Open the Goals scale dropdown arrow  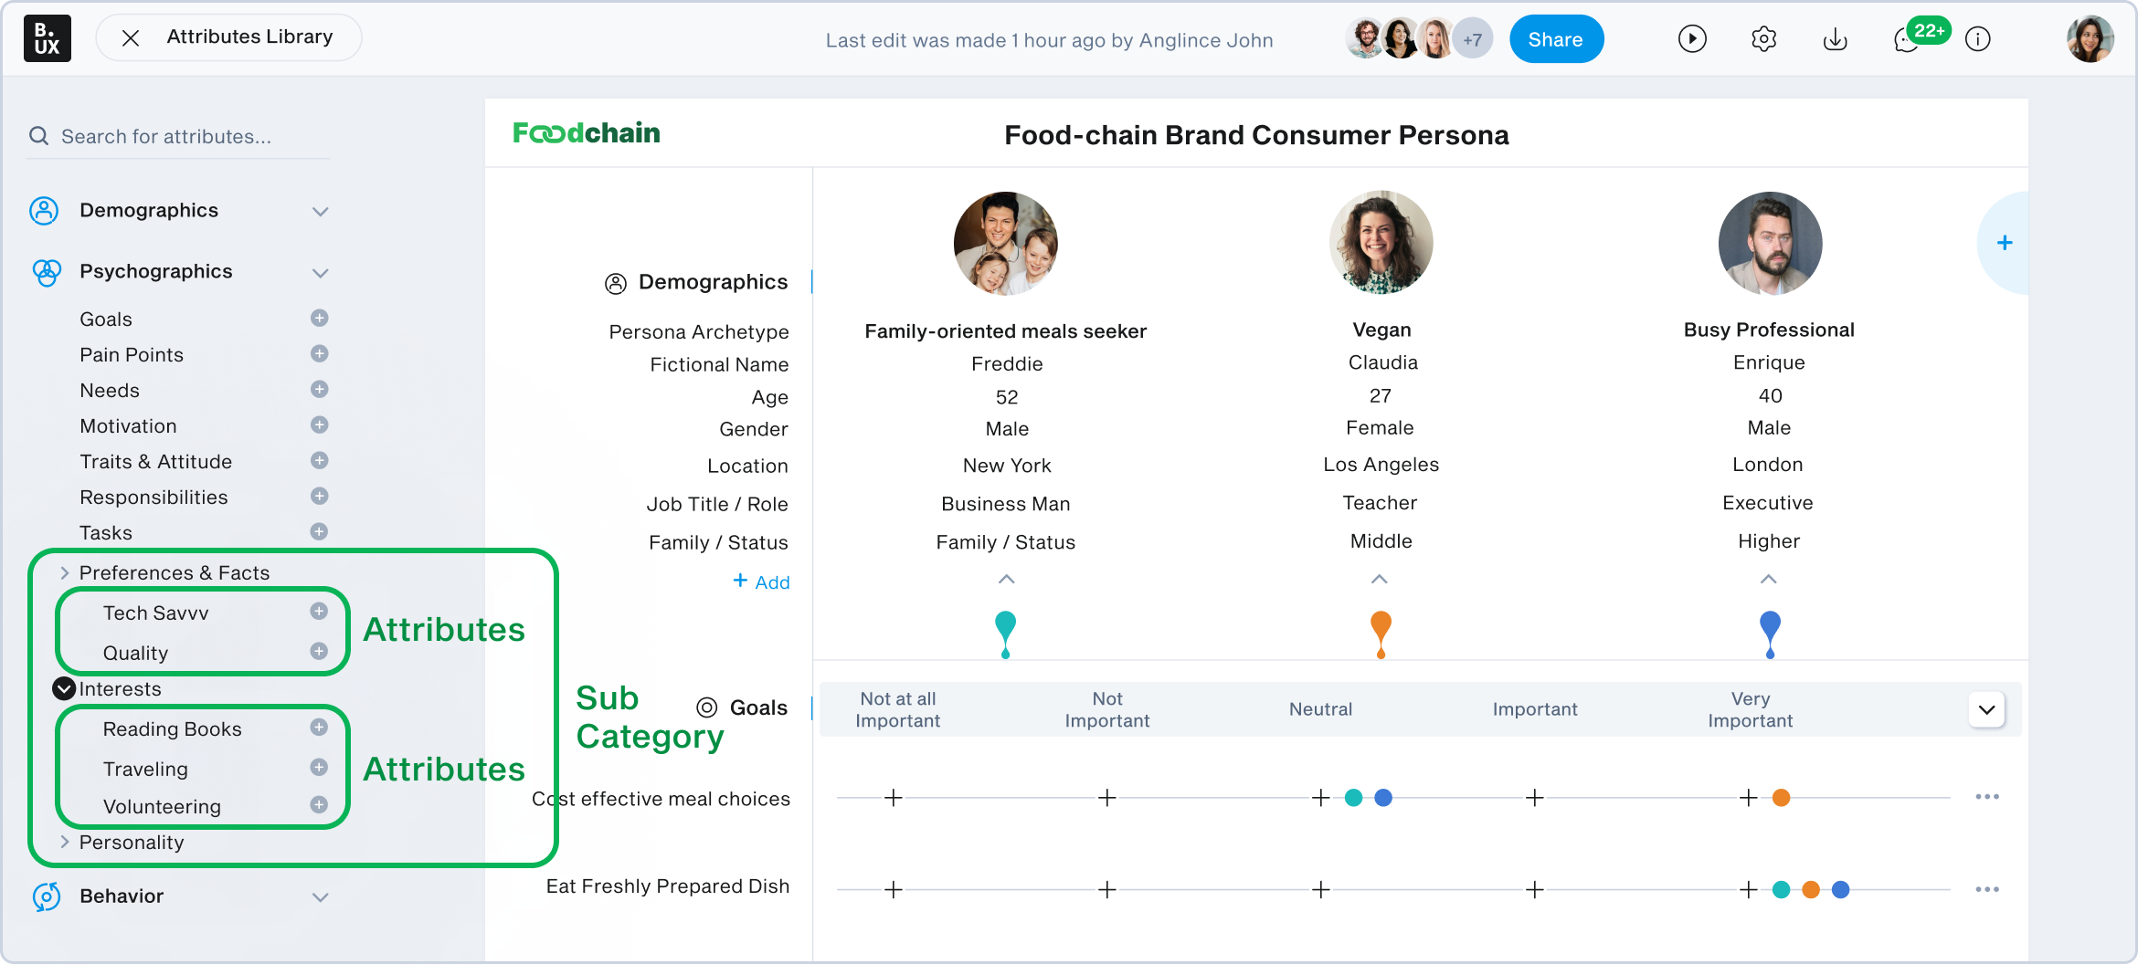[1986, 709]
